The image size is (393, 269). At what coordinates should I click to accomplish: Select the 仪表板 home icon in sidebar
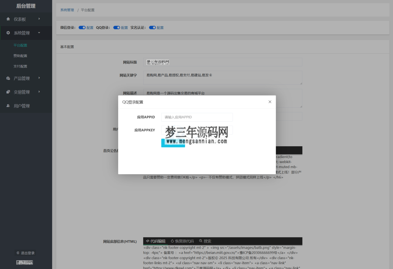click(8, 19)
